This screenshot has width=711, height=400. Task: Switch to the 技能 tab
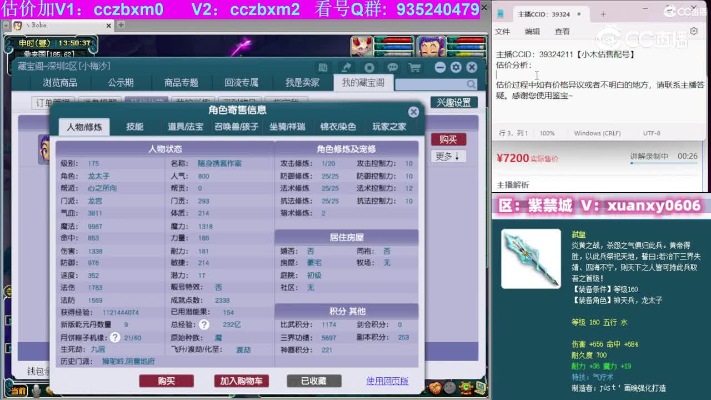point(135,127)
